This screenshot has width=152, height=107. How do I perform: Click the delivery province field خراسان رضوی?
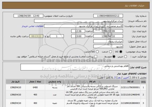point(108,42)
